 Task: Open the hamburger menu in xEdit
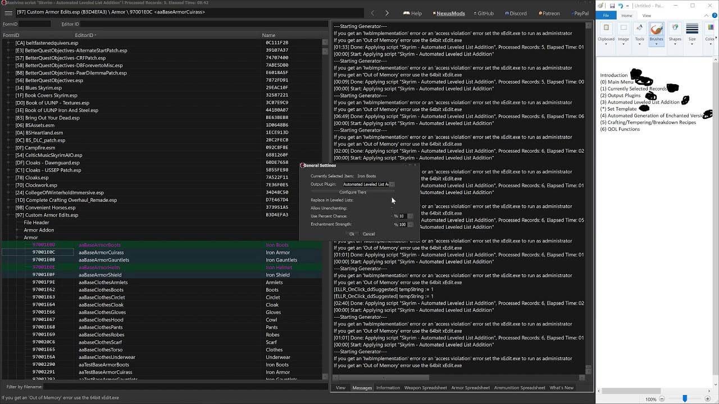8,12
